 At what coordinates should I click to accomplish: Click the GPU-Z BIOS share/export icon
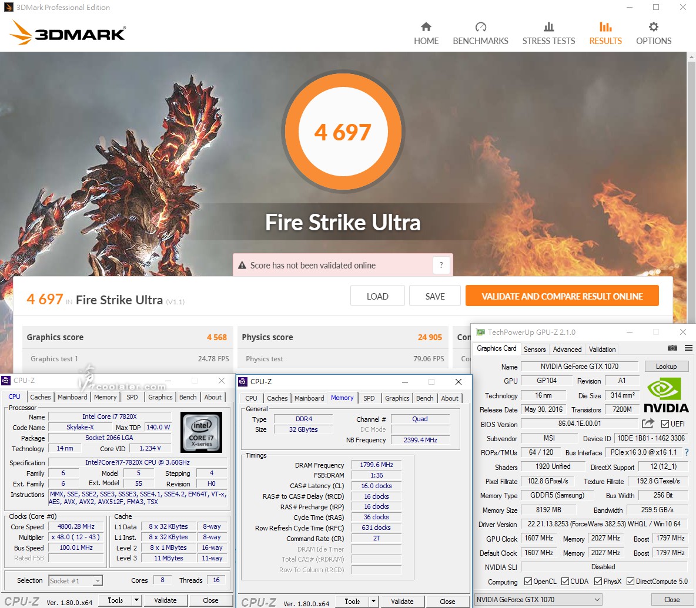pyautogui.click(x=648, y=424)
